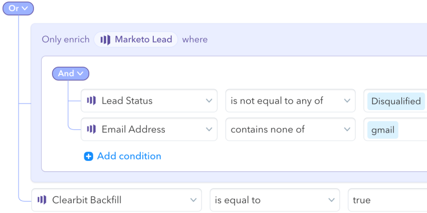Viewport: 427px width, 213px height.
Task: Click the chevron arrow on the Or pill
Action: [x=25, y=8]
